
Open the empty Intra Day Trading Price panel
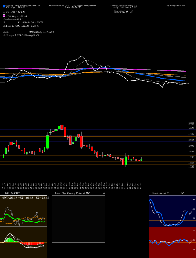click(78, 219)
